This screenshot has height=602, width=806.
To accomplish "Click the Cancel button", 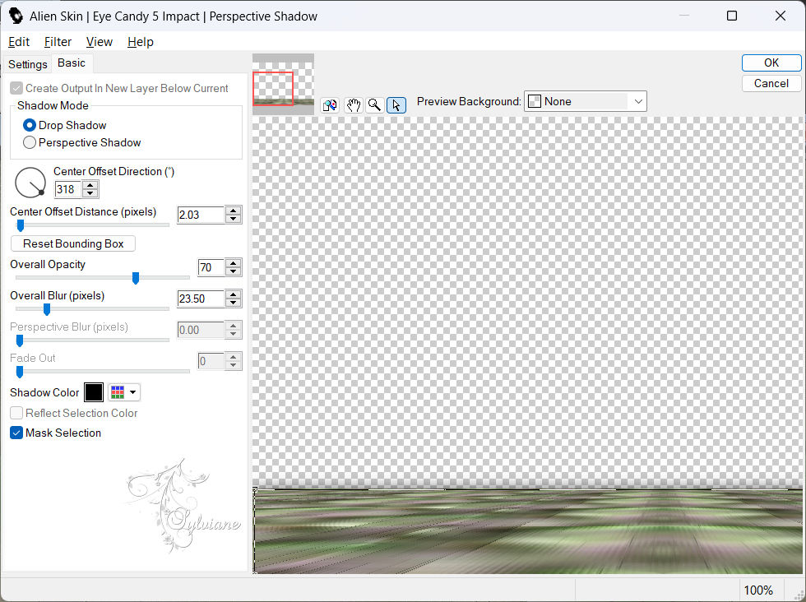I will pyautogui.click(x=771, y=83).
